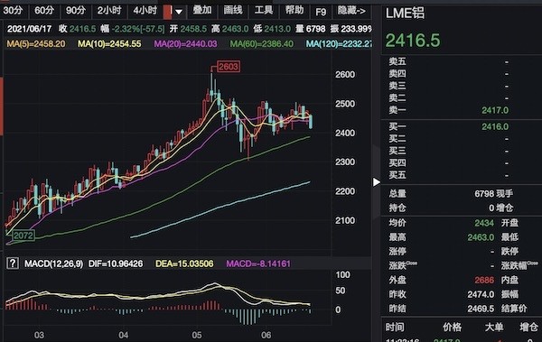
Task: Click the MA(60)=2386.40 indicator label
Action: point(262,44)
